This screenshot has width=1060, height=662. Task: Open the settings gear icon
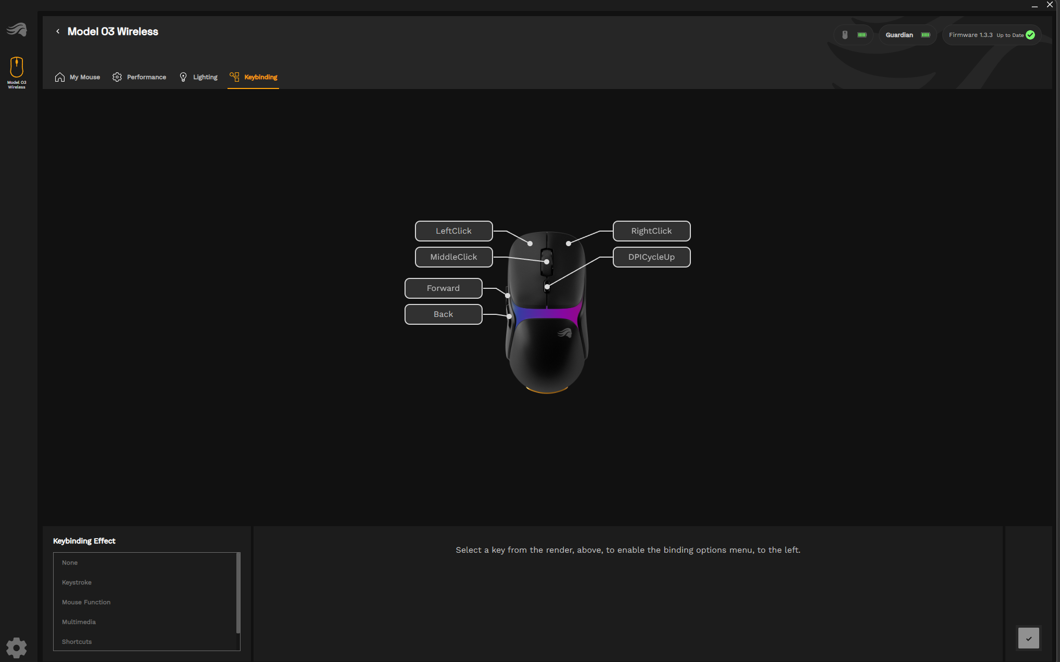coord(17,647)
